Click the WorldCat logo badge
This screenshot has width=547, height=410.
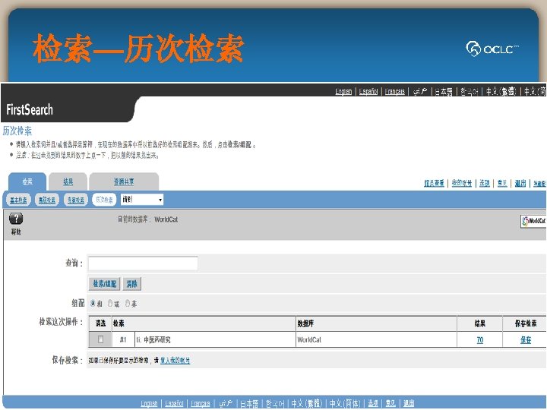click(533, 221)
